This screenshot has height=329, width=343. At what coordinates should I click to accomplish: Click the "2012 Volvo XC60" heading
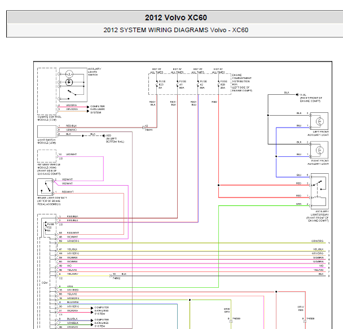click(x=176, y=17)
